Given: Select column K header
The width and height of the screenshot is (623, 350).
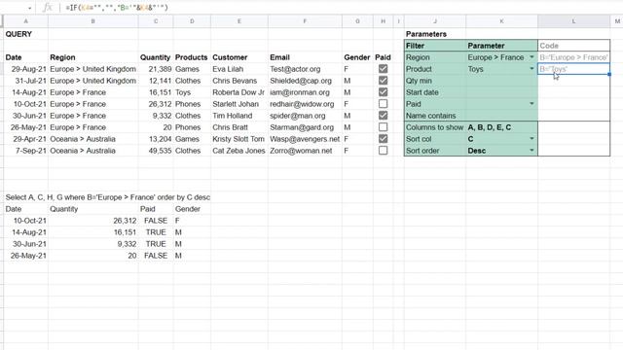Looking at the screenshot, I should point(502,21).
